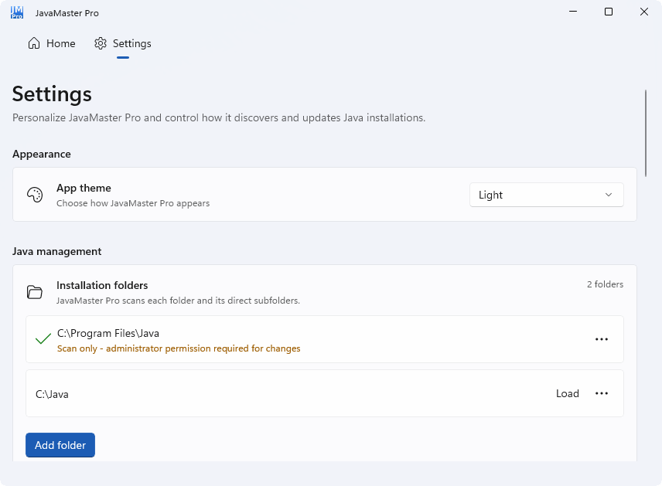Switch to the Home tab

(x=52, y=43)
